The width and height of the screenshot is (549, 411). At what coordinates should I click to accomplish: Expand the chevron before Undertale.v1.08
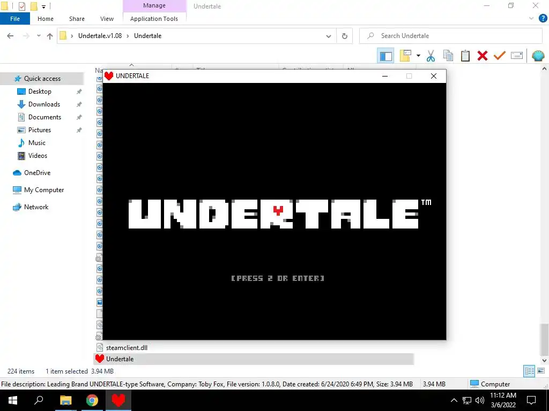point(72,36)
